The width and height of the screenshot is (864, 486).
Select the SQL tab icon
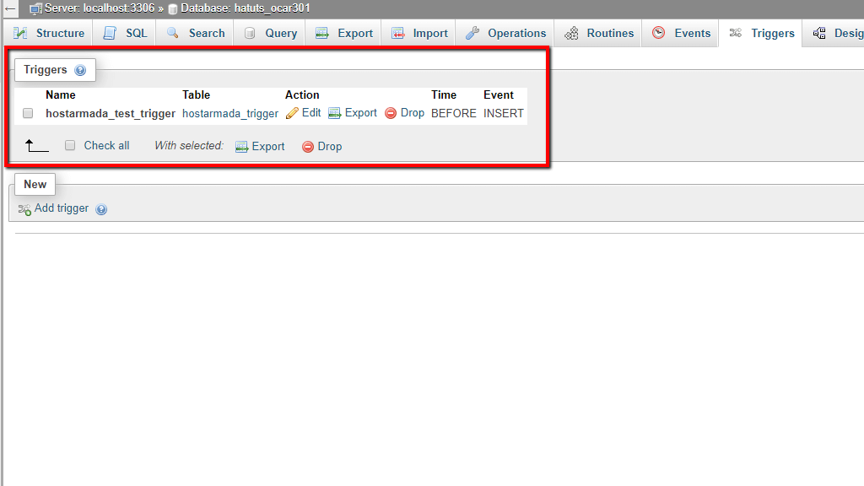click(111, 33)
